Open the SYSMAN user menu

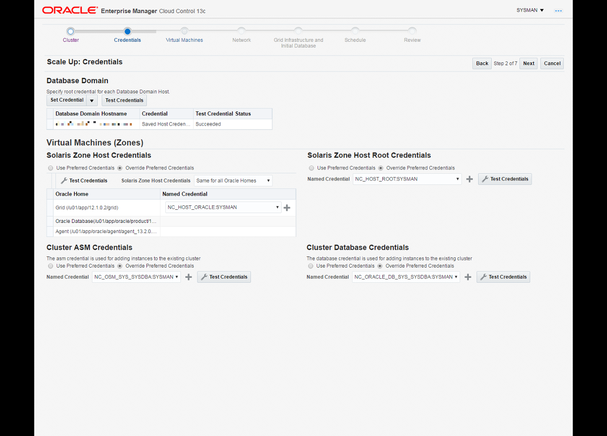pyautogui.click(x=530, y=10)
